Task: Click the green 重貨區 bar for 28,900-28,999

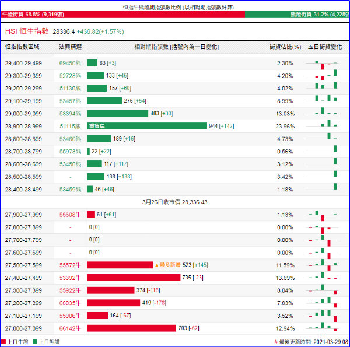Action: click(147, 126)
